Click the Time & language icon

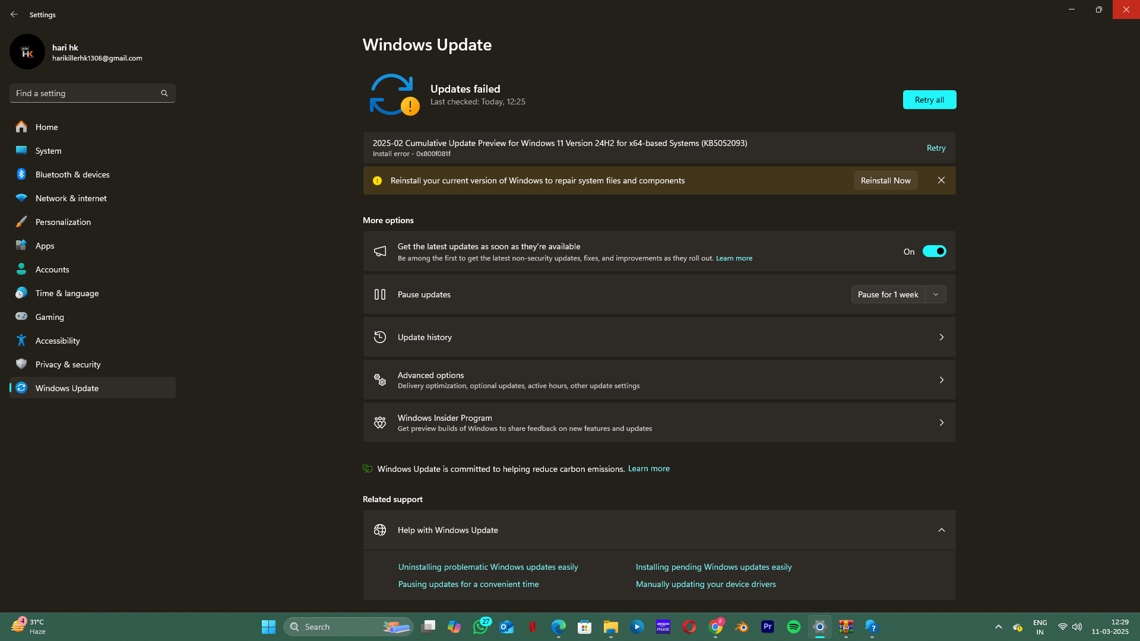[21, 293]
